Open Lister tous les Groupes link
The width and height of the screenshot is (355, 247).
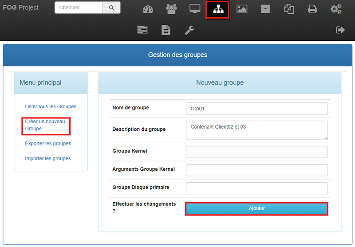51,106
